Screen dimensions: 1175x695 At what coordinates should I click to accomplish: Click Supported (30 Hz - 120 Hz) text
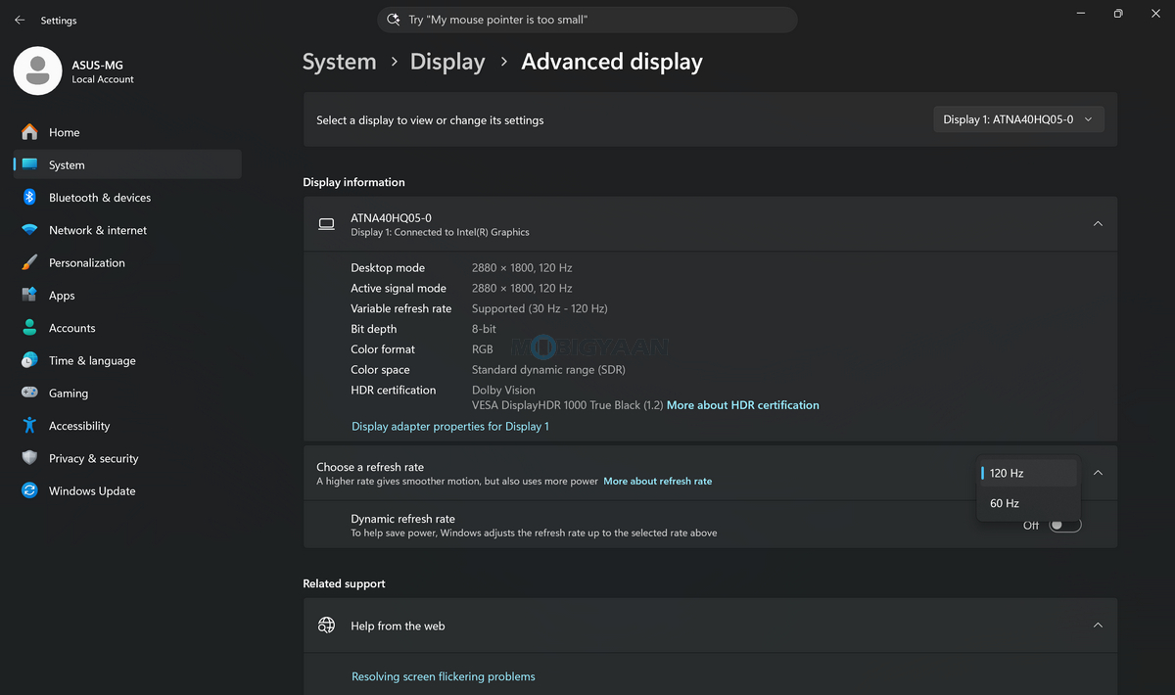(540, 308)
